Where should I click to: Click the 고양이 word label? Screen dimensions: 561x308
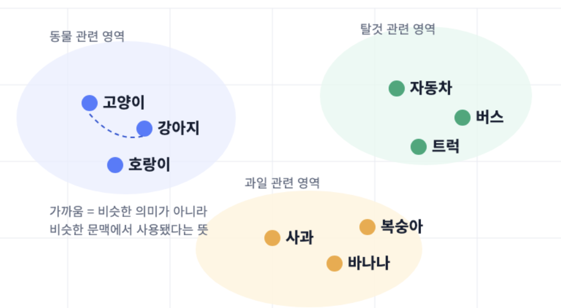[124, 103]
